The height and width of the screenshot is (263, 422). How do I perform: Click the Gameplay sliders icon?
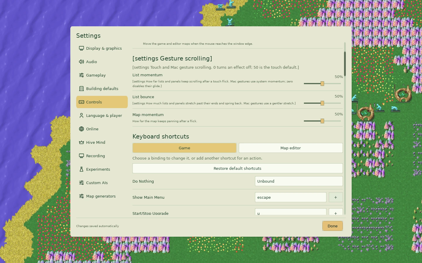(81, 75)
